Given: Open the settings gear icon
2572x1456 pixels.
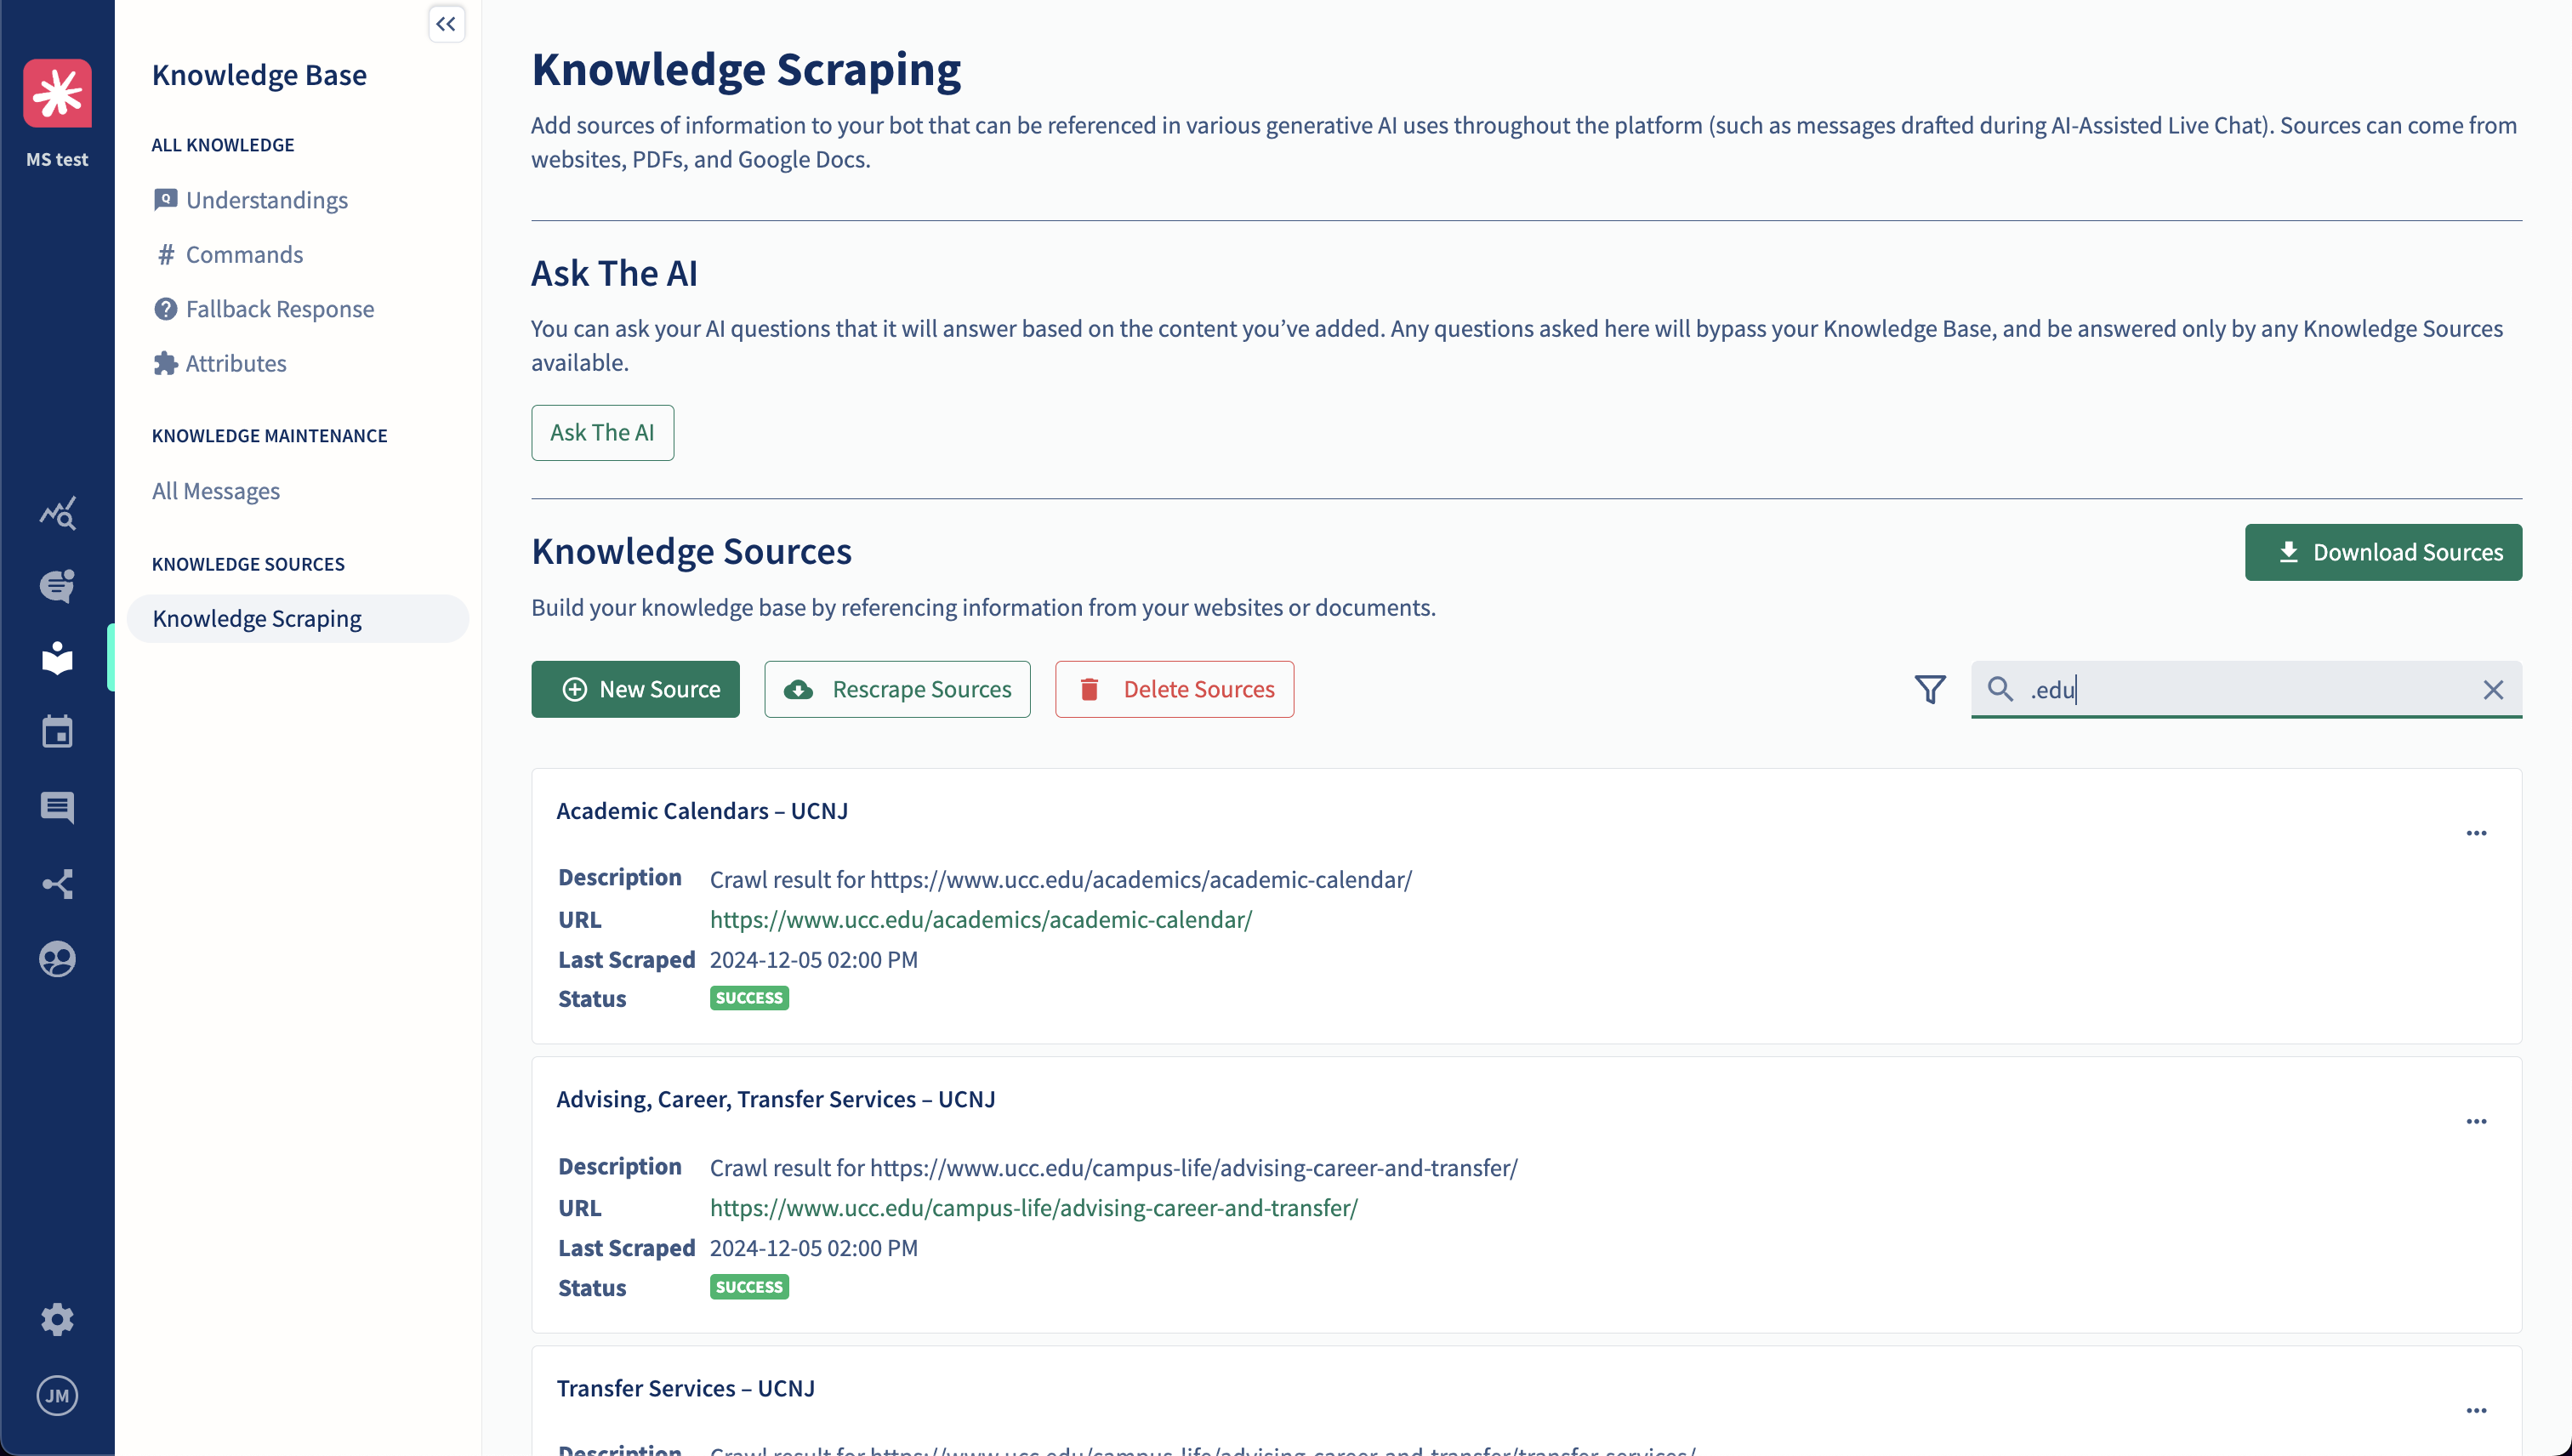Looking at the screenshot, I should click(57, 1319).
